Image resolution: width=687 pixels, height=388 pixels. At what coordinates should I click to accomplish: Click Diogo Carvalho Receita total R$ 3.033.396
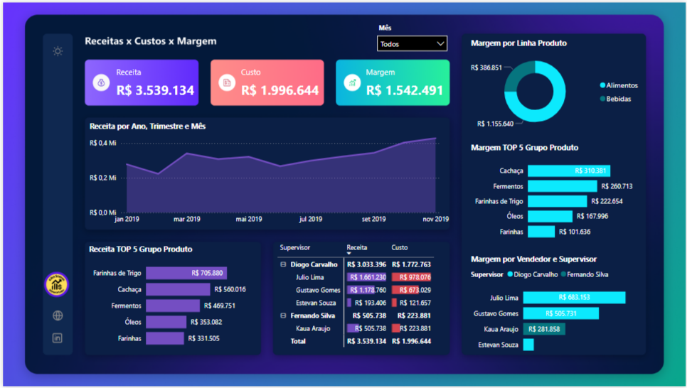click(367, 264)
